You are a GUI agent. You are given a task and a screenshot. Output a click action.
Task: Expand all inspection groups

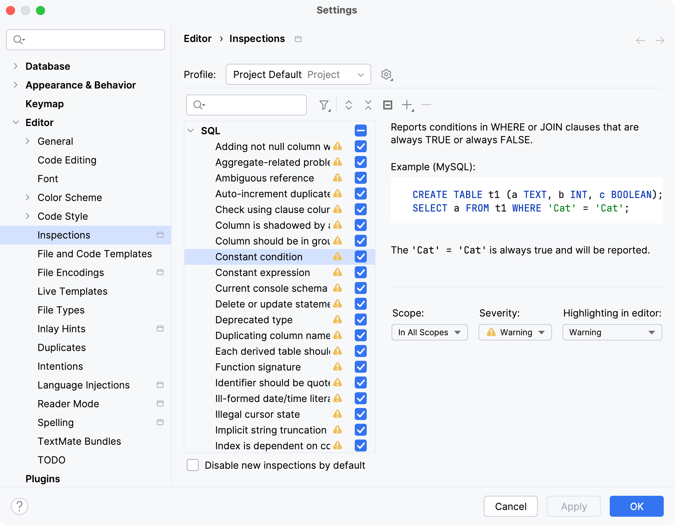(348, 105)
